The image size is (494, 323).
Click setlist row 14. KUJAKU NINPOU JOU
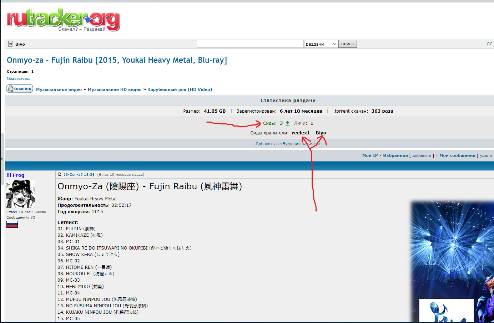click(x=98, y=312)
